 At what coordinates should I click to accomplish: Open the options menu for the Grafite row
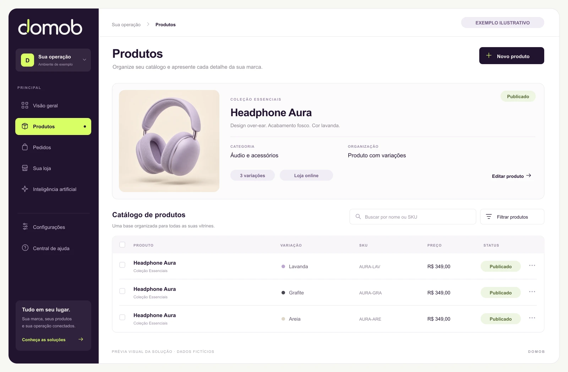(532, 292)
